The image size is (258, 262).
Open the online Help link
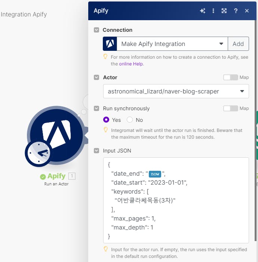(x=131, y=64)
